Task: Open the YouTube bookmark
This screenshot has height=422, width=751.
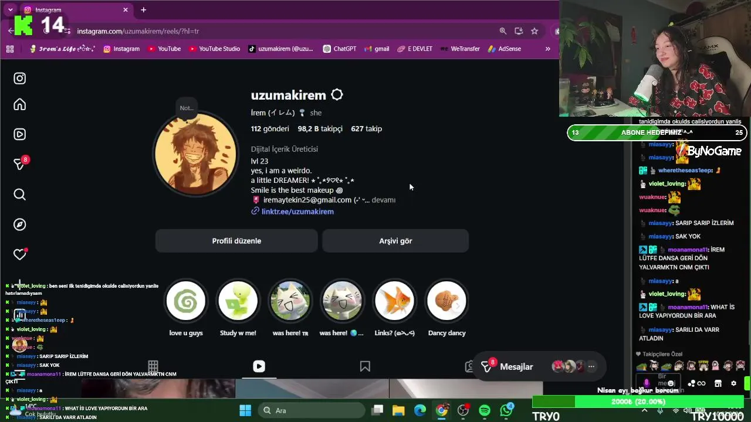Action: [164, 49]
